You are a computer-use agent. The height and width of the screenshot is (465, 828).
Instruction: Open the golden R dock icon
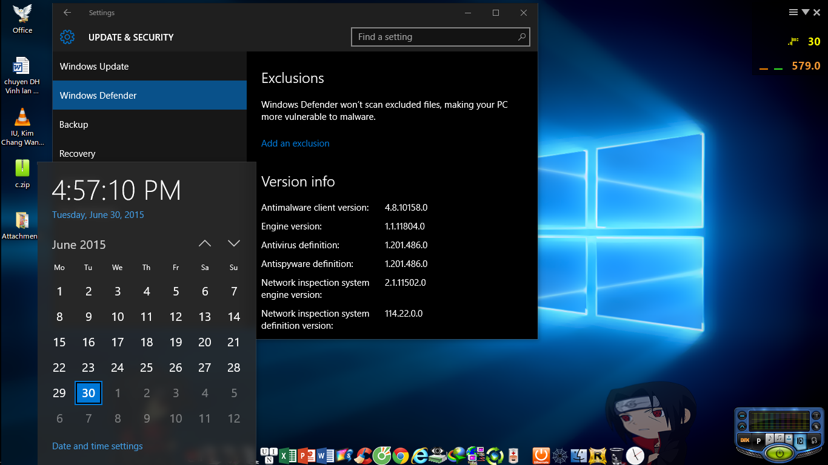click(x=598, y=455)
